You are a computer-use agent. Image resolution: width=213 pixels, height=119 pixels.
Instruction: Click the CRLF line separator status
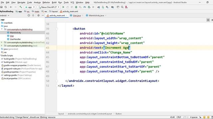[179, 117]
